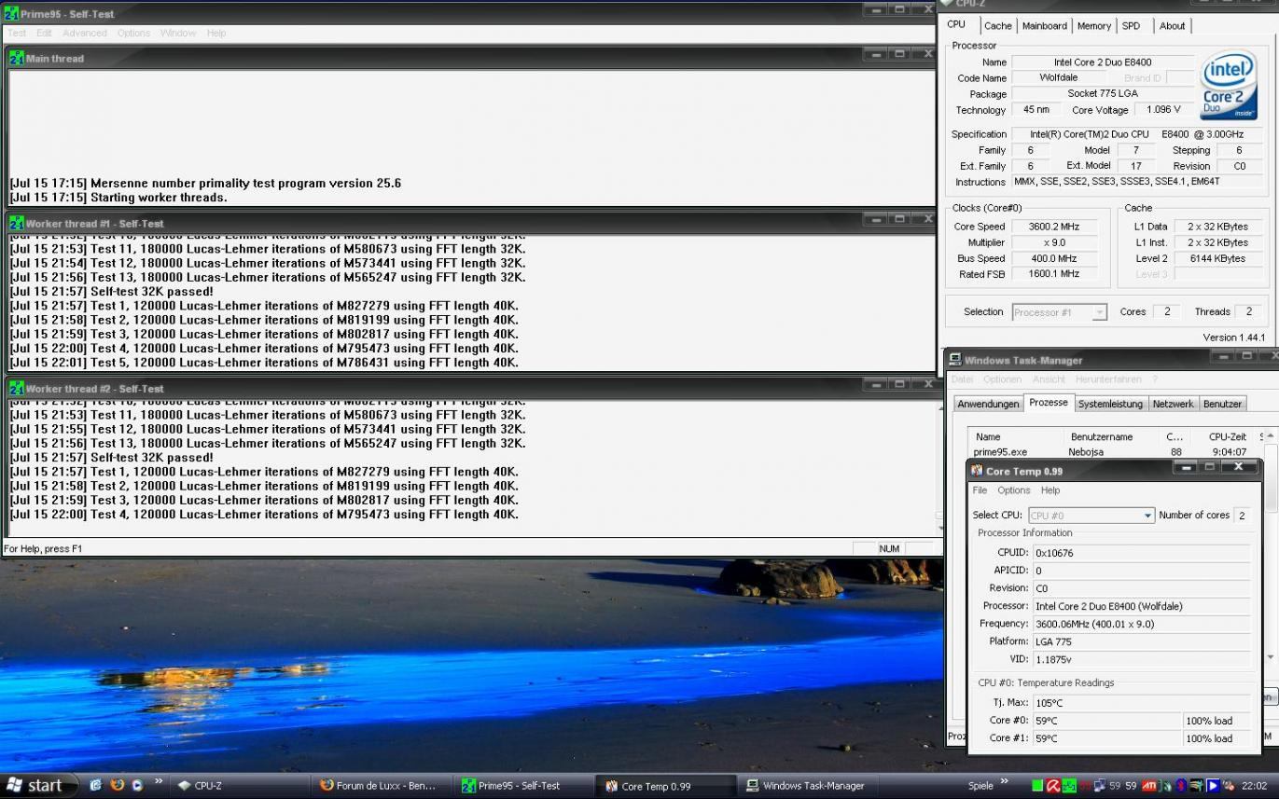Open the Spiele toolbar on taskbar
The image size is (1279, 799).
pyautogui.click(x=980, y=785)
